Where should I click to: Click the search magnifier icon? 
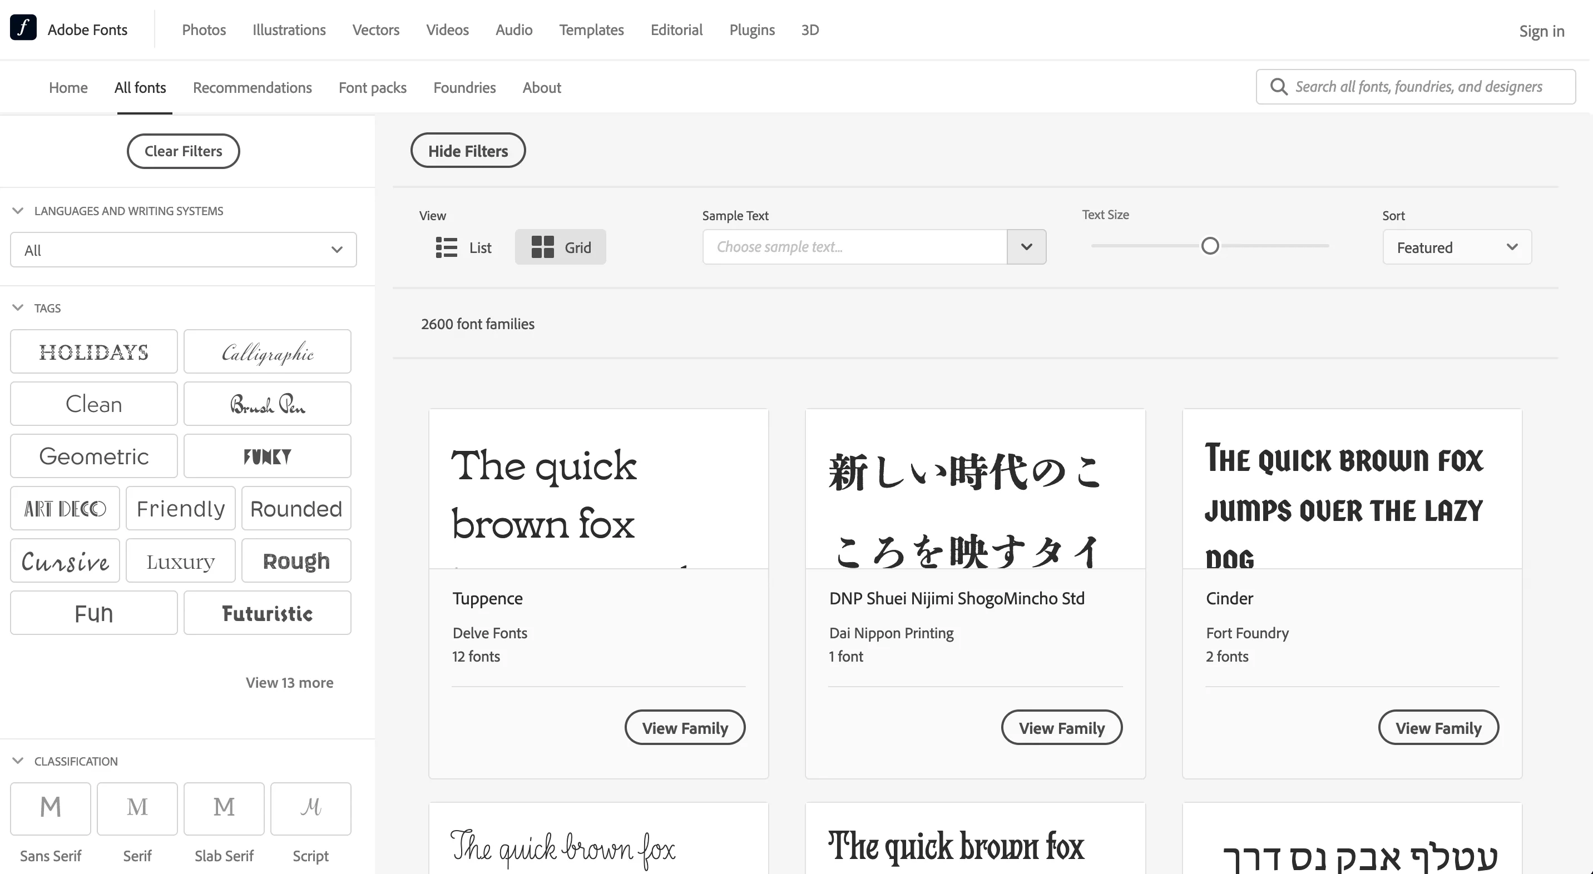tap(1278, 87)
